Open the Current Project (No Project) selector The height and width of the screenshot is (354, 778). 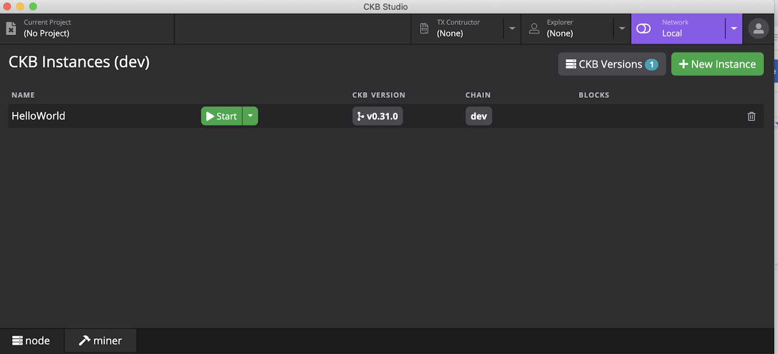pos(87,28)
